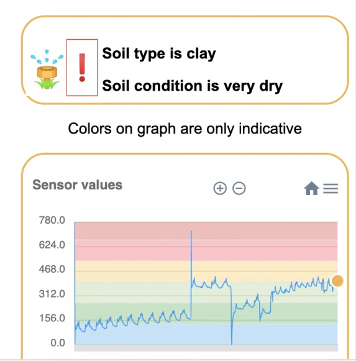Viewport: 356px width, 361px height.
Task: Click the 624.0 y-axis label
Action: (52, 245)
